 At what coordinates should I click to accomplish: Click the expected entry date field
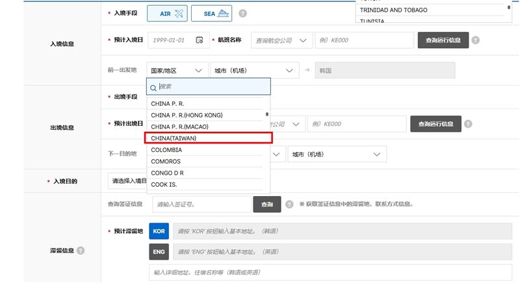click(x=178, y=40)
